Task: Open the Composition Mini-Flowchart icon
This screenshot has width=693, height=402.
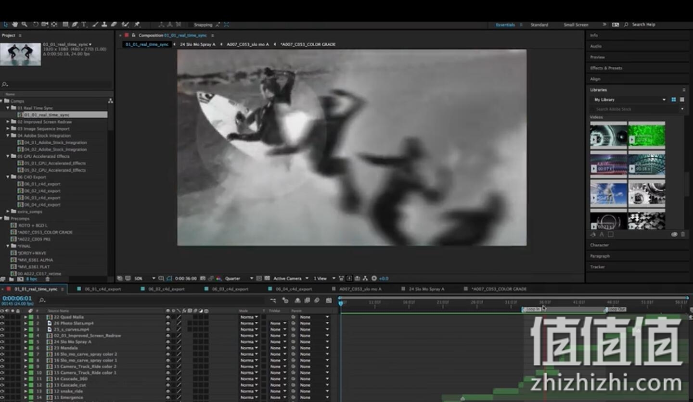Action: (273, 301)
